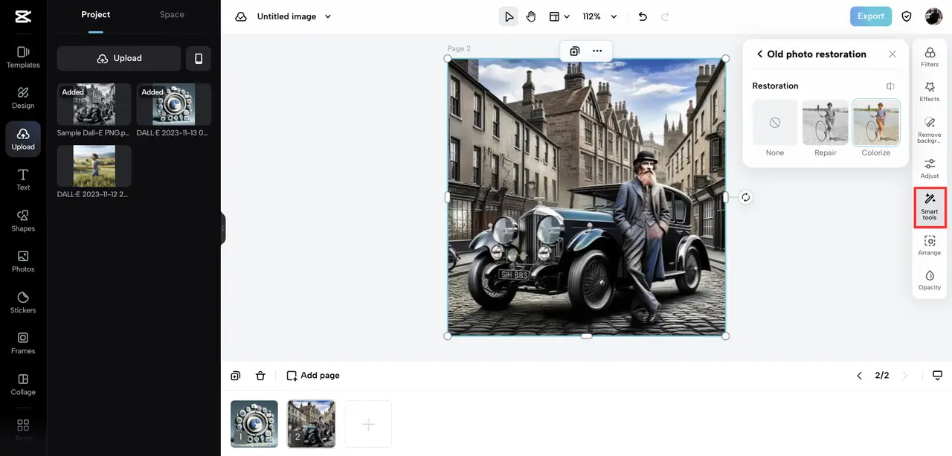
Task: Switch to the Project tab
Action: pyautogui.click(x=96, y=15)
